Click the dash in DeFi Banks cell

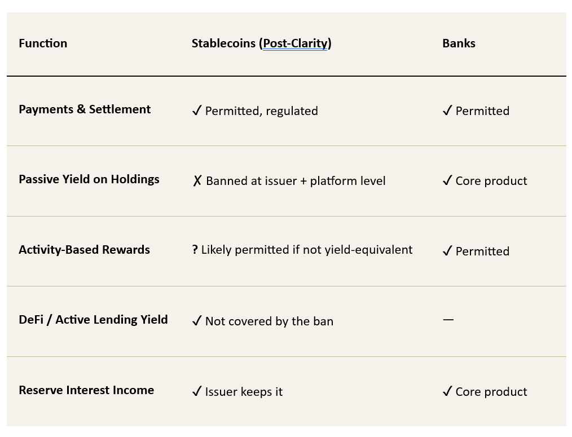click(448, 320)
